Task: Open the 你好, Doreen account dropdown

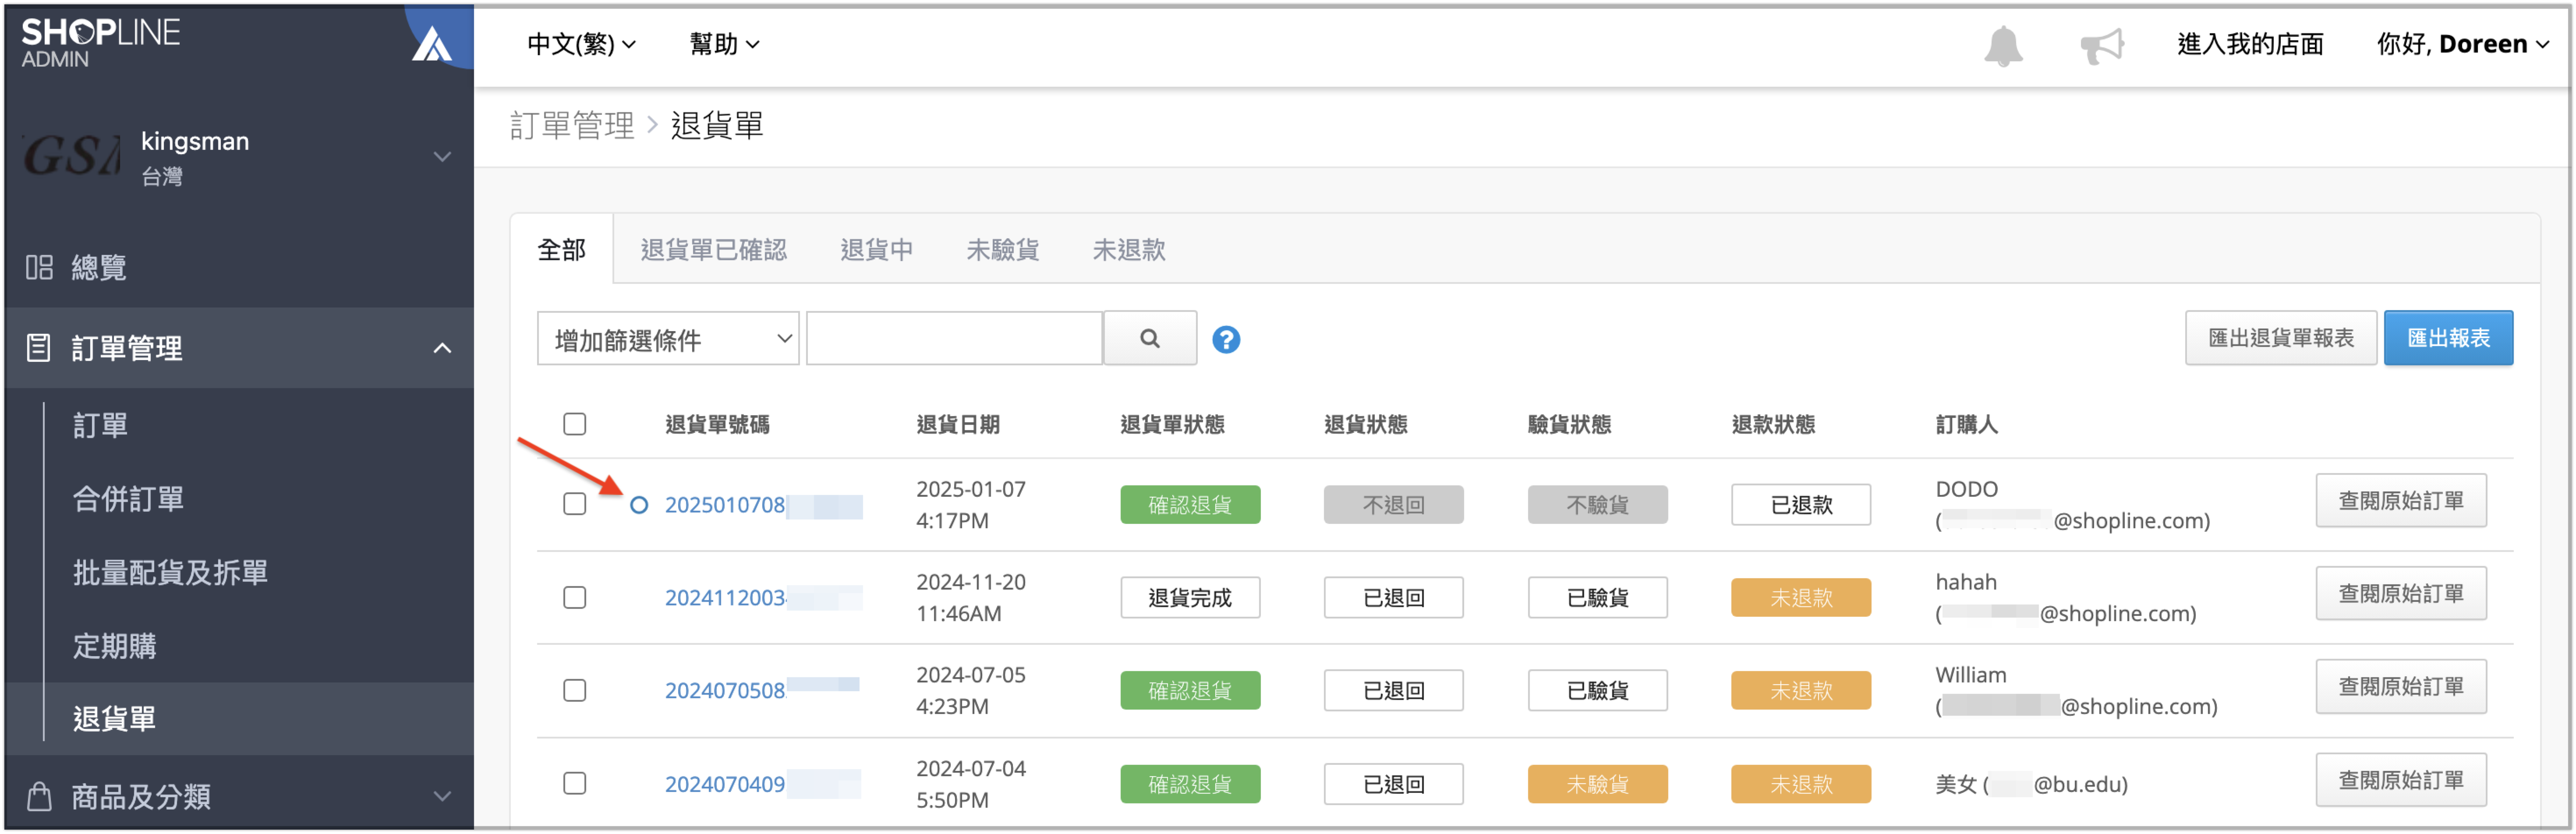Action: point(2462,44)
